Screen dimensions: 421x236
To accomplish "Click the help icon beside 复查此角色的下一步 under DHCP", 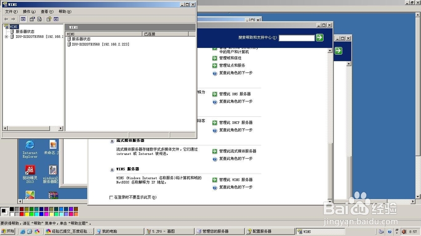I will tap(215, 131).
